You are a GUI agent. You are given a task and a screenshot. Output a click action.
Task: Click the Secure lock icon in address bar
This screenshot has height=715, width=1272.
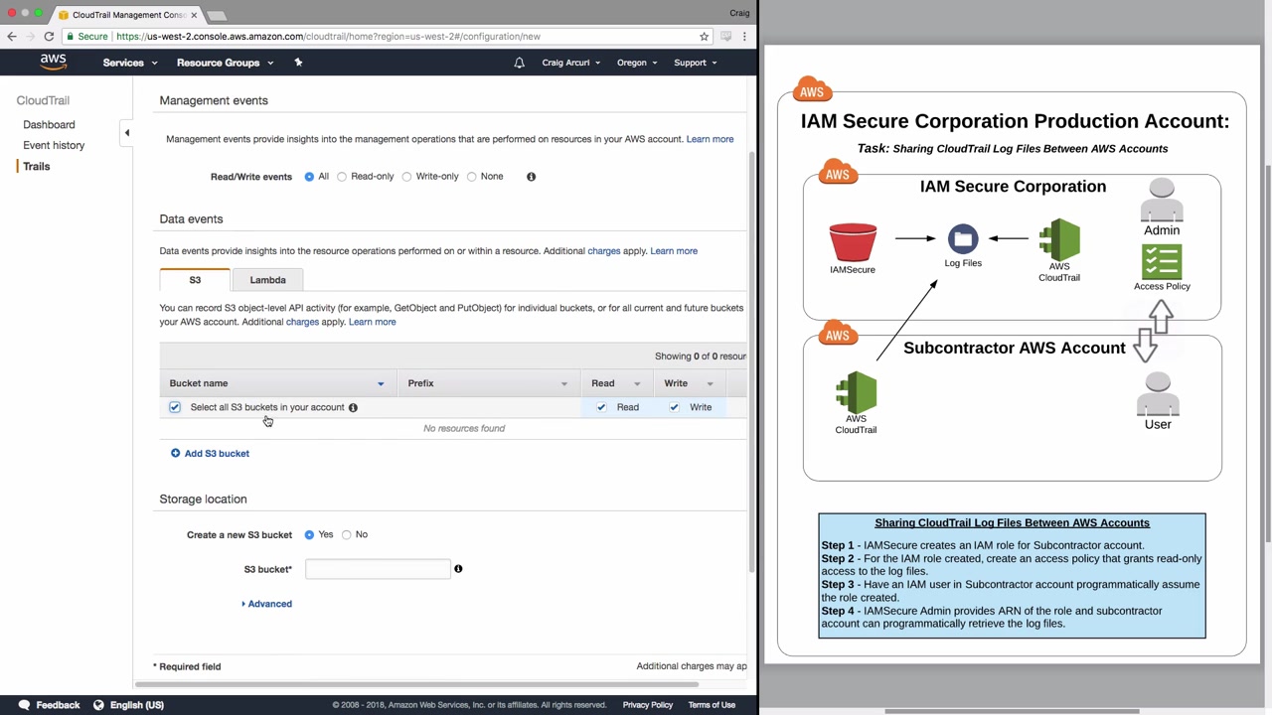pos(70,37)
